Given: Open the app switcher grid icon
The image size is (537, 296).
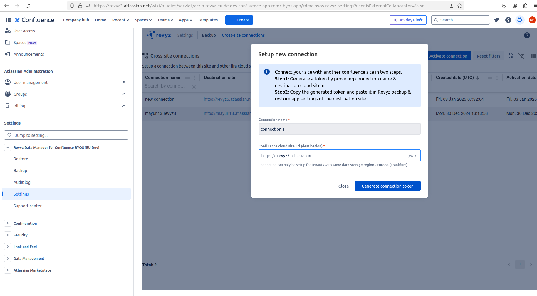Looking at the screenshot, I should click(x=8, y=20).
